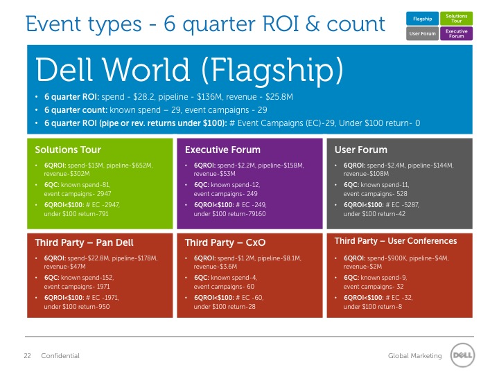
Task: Select Executive Forum 'under $100 return-79160' text
Action: pos(229,214)
